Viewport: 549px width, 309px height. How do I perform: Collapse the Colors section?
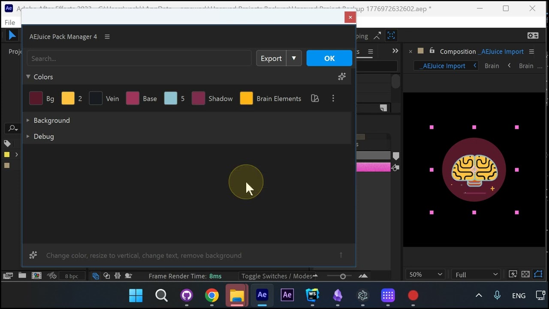28,77
